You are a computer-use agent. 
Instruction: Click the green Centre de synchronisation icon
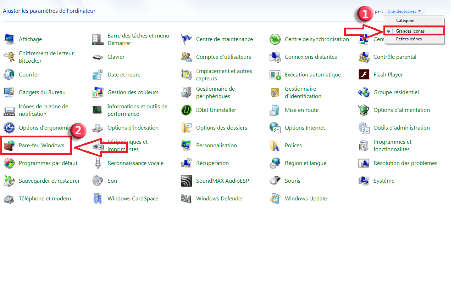tap(275, 39)
